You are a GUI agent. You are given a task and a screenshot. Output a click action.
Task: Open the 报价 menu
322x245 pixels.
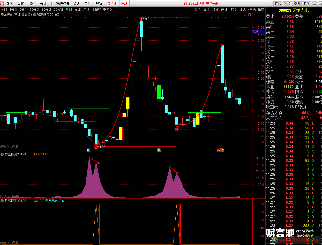point(32,4)
